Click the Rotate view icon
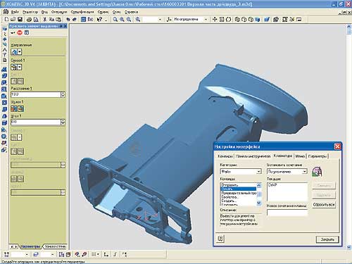 pos(229,20)
